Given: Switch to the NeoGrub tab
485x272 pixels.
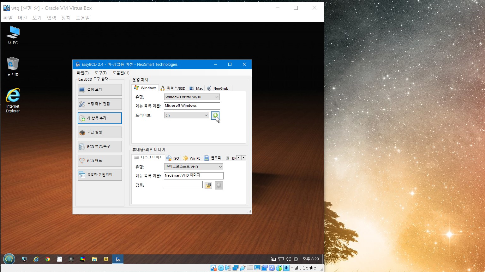Looking at the screenshot, I should click(218, 88).
